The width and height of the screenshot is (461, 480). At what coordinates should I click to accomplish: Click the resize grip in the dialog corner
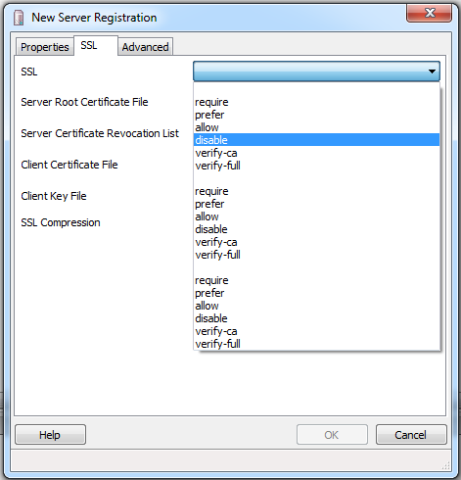point(446,465)
